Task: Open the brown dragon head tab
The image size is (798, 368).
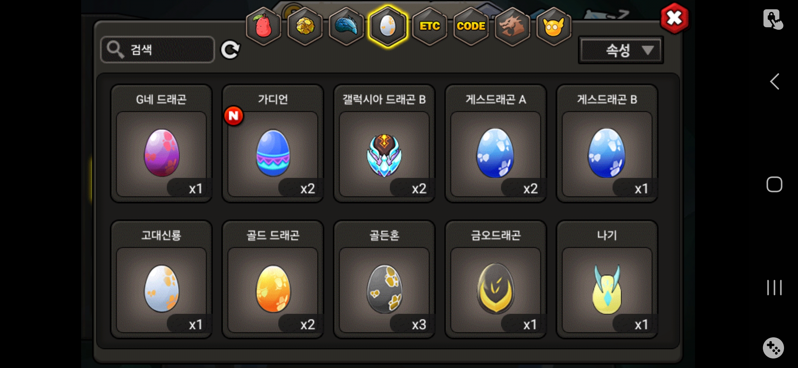Action: click(512, 27)
